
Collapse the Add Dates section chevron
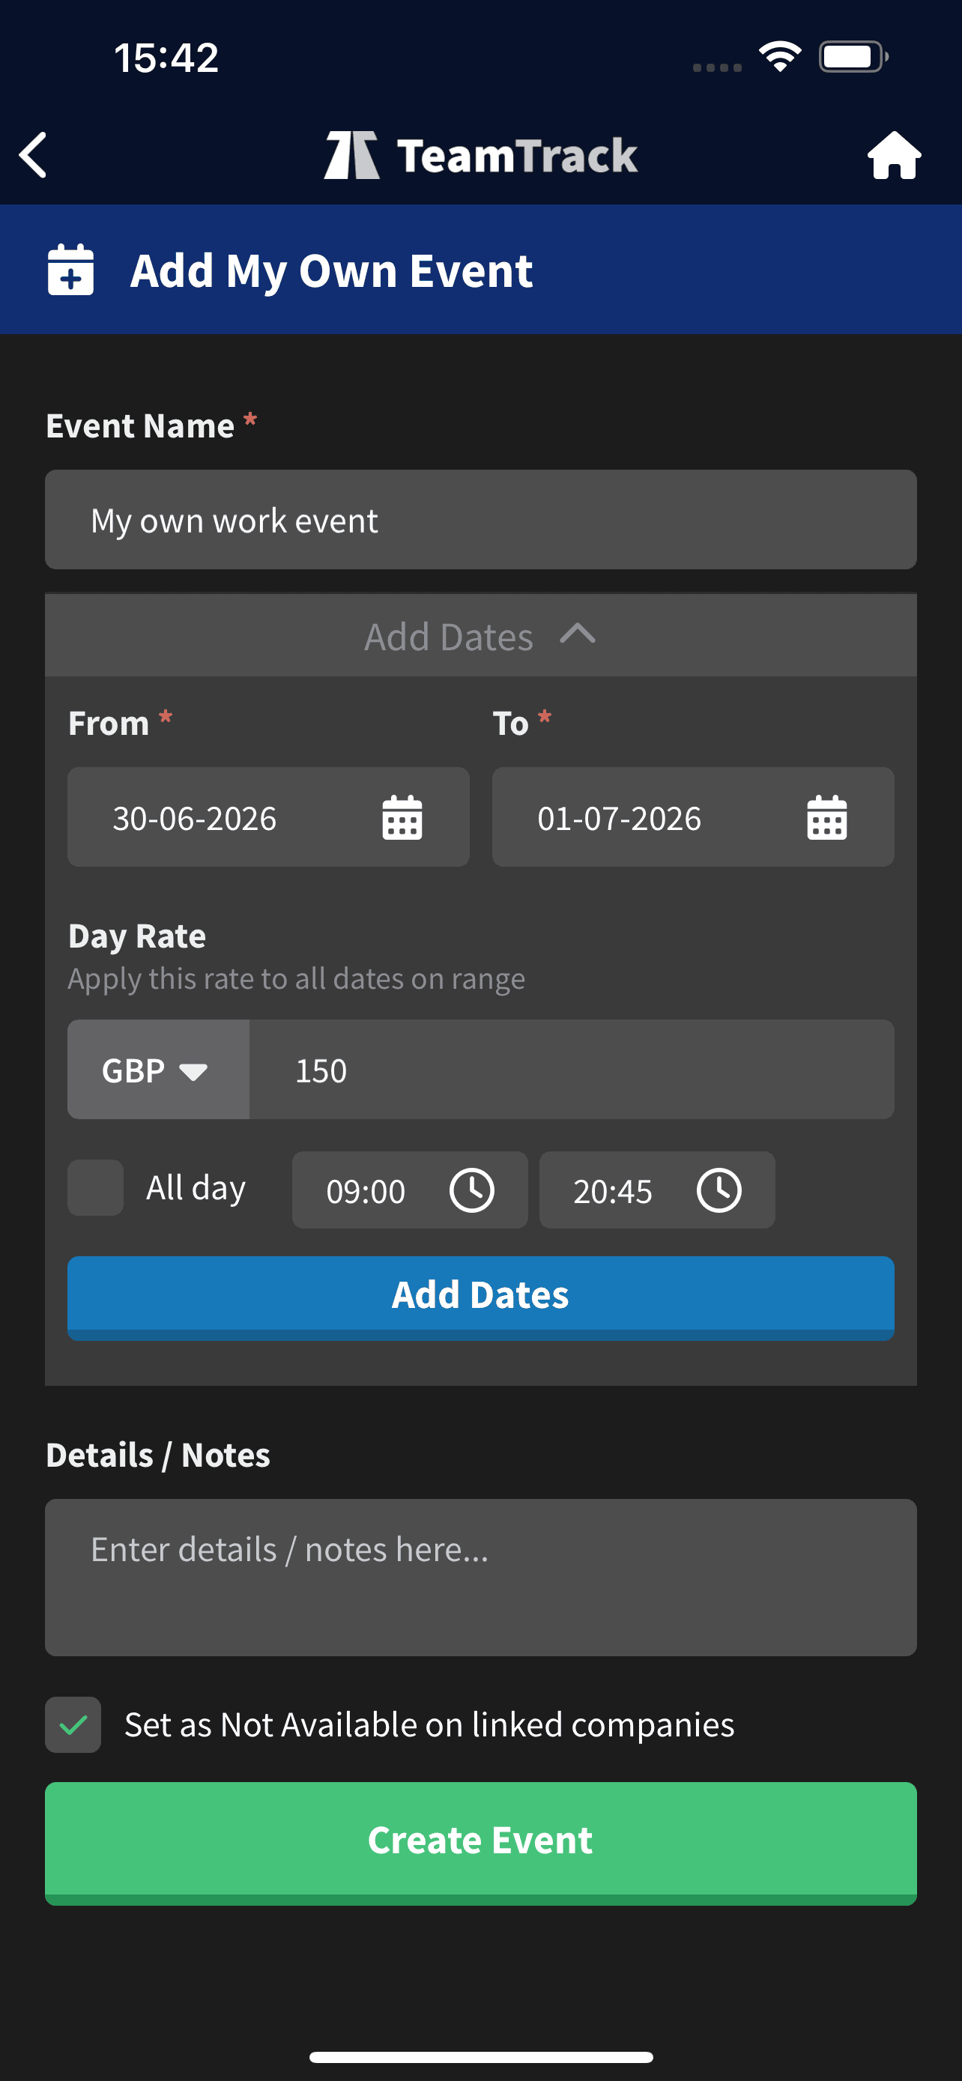pyautogui.click(x=578, y=635)
